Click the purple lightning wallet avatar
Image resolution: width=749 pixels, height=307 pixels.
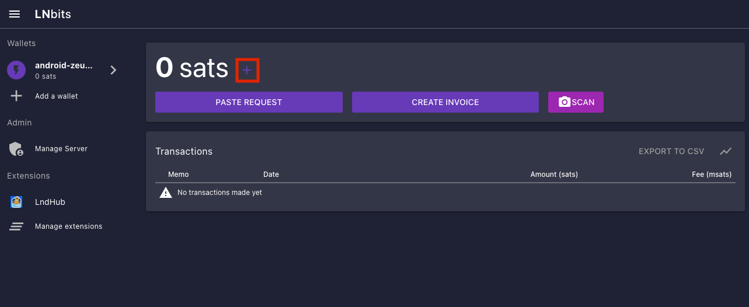tap(16, 71)
